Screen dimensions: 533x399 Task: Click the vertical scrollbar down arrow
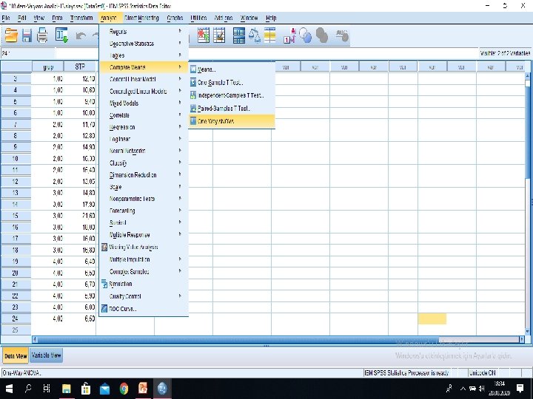(527, 332)
